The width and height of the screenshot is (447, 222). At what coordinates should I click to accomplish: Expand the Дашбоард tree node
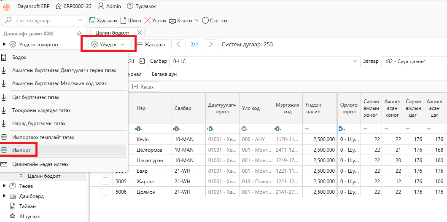[x=4, y=196]
